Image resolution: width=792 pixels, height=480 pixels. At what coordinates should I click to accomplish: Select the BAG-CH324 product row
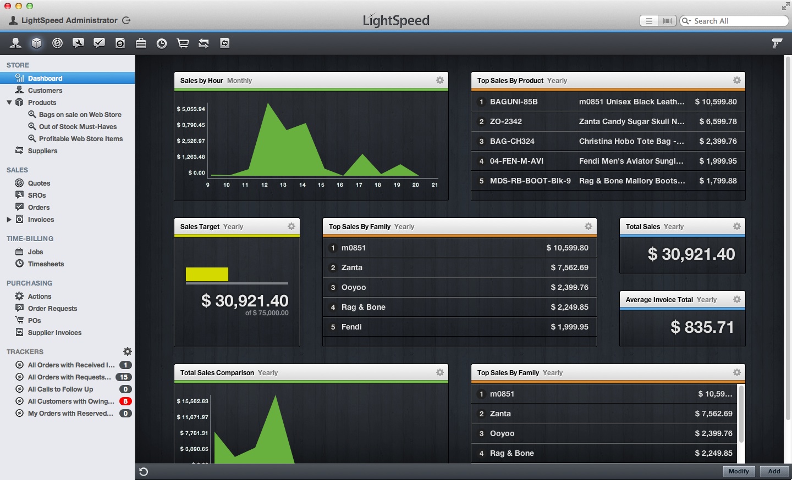coord(608,141)
